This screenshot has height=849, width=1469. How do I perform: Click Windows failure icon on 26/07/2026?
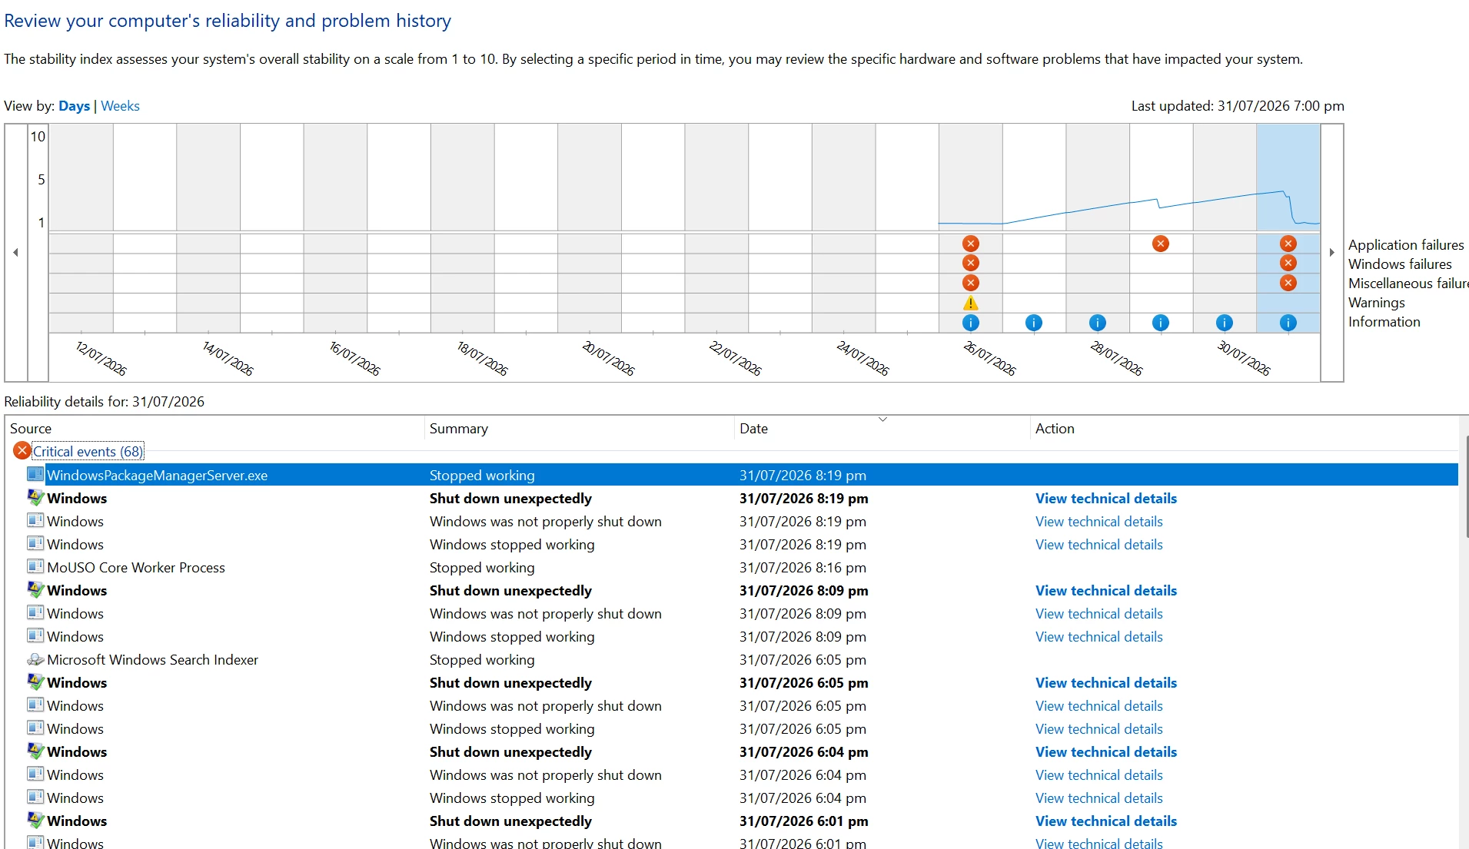pos(971,263)
